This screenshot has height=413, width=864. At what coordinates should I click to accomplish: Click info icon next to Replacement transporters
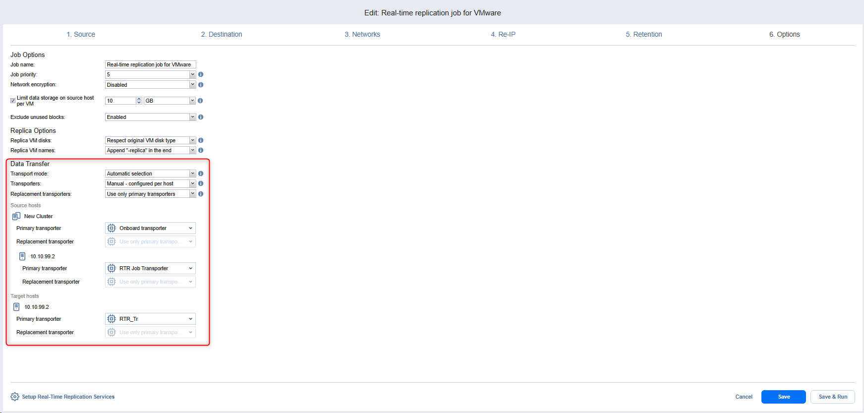201,194
